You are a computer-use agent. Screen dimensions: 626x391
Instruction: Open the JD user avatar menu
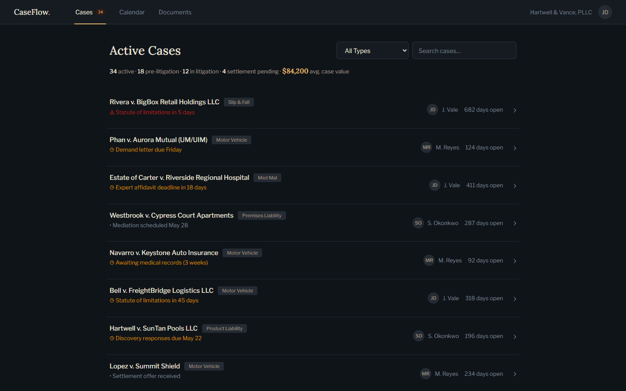605,12
